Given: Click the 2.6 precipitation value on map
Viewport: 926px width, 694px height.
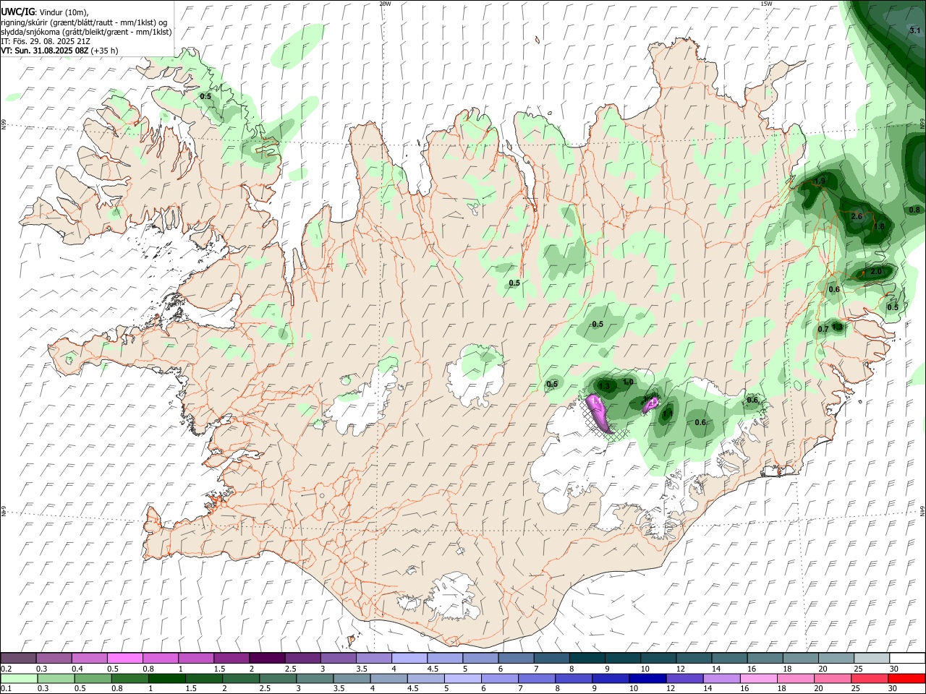Looking at the screenshot, I should click(857, 216).
